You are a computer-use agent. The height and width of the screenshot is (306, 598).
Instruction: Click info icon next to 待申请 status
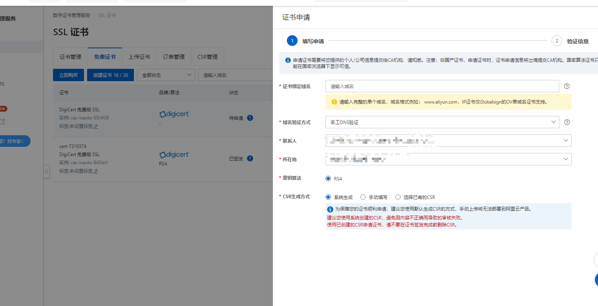(250, 118)
